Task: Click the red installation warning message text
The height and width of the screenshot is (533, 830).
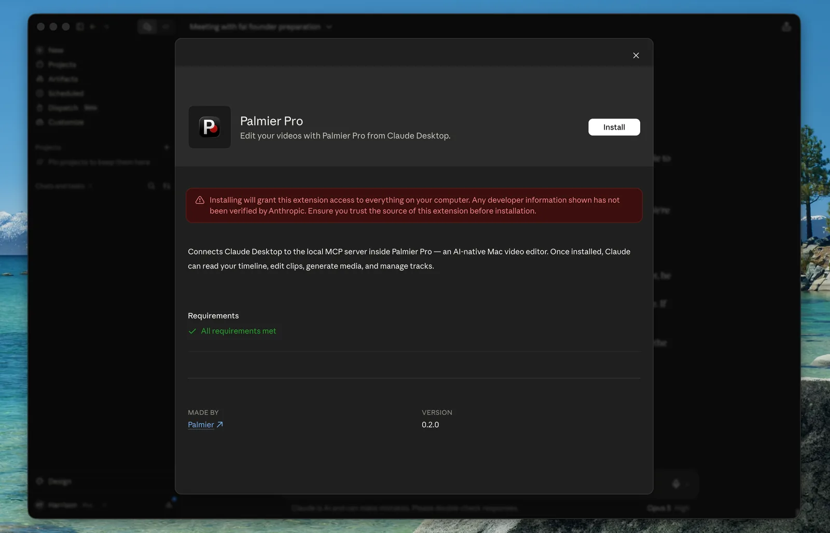Action: pos(414,205)
